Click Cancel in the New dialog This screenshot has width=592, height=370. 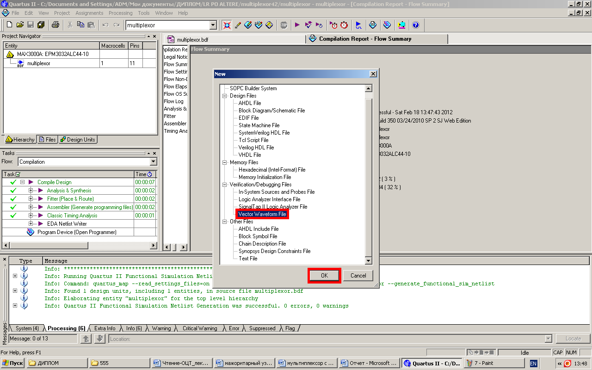click(x=358, y=275)
